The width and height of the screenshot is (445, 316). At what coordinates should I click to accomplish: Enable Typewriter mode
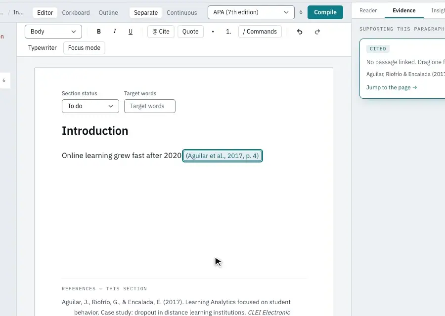coord(43,47)
